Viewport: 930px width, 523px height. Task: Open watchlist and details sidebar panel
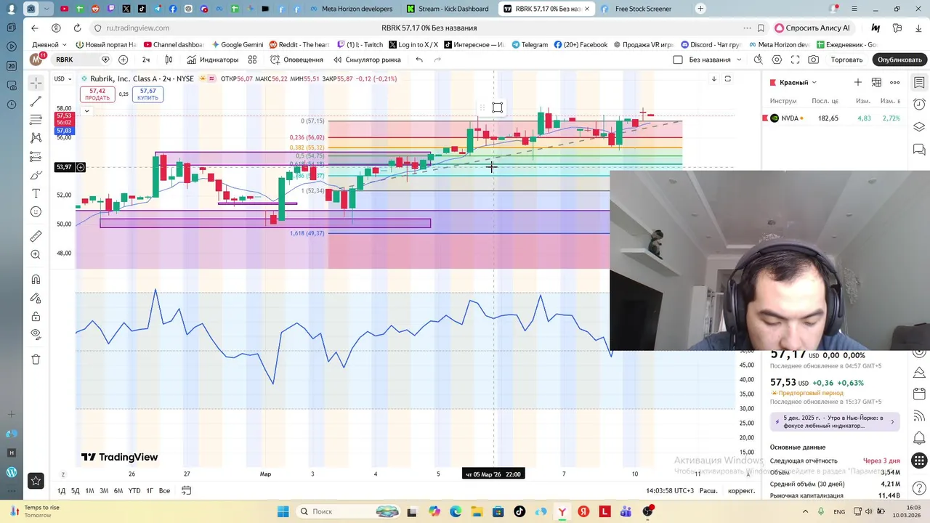919,82
